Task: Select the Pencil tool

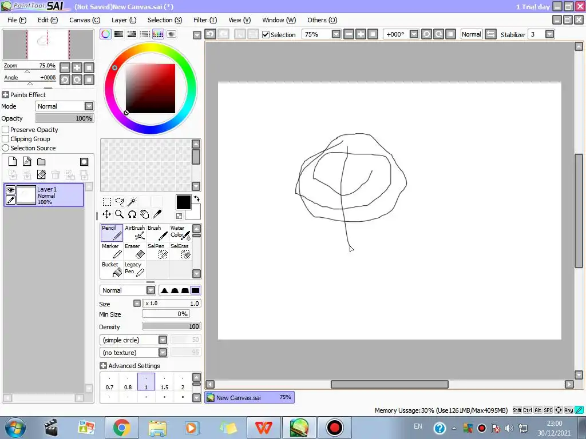Action: pos(112,233)
